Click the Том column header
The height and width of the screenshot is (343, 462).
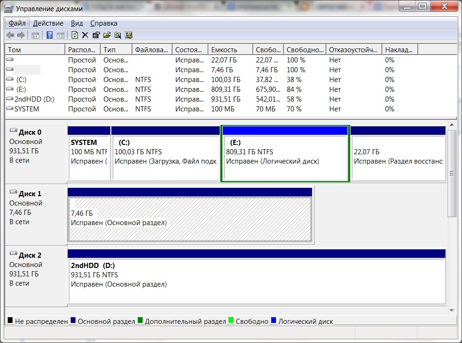click(34, 50)
